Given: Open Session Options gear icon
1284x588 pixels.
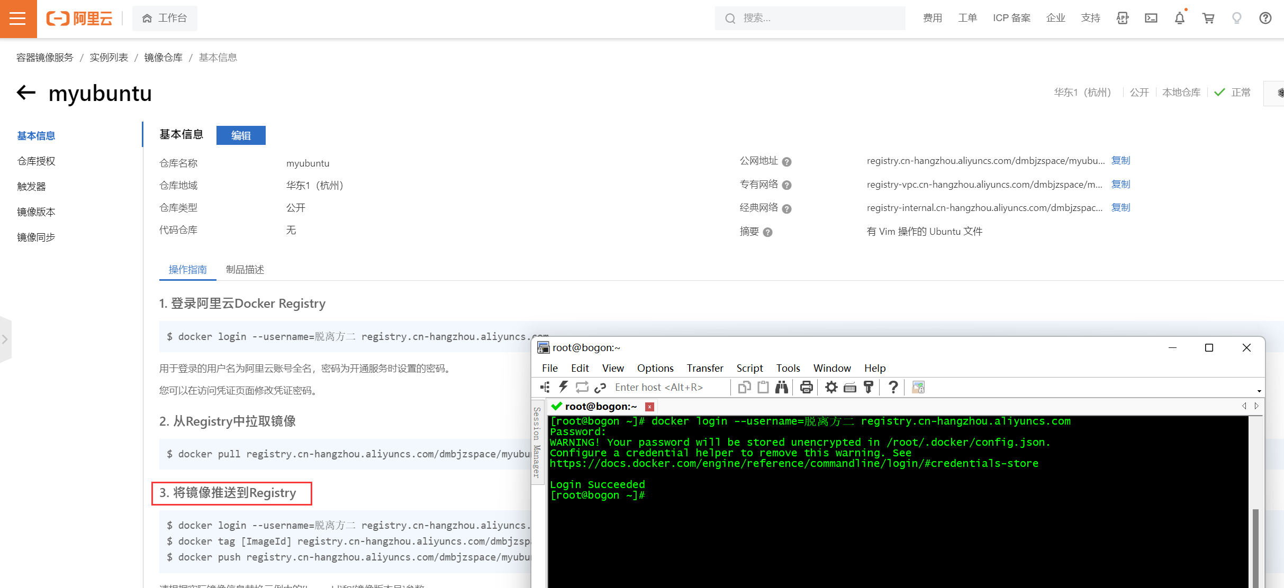Looking at the screenshot, I should tap(831, 387).
